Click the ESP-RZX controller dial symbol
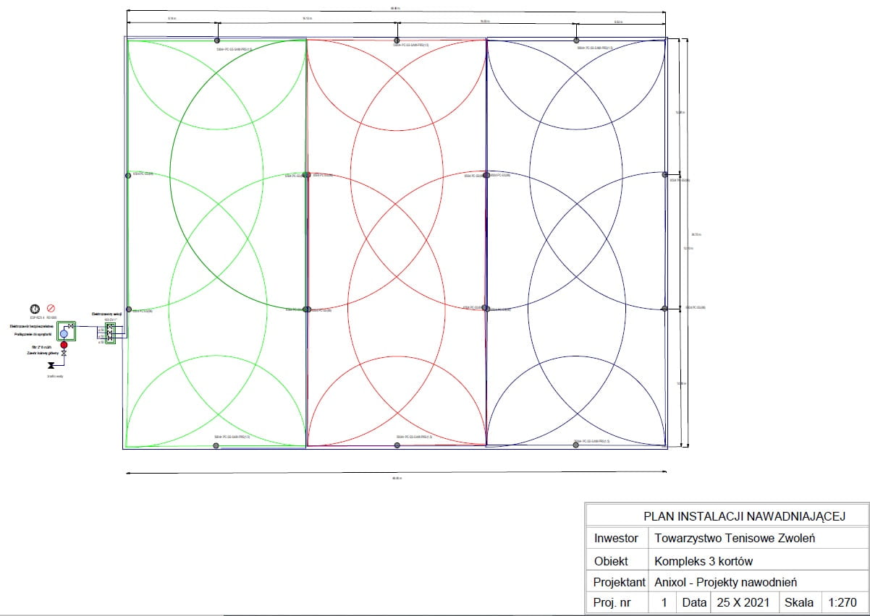The height and width of the screenshot is (616, 870). pyautogui.click(x=35, y=309)
